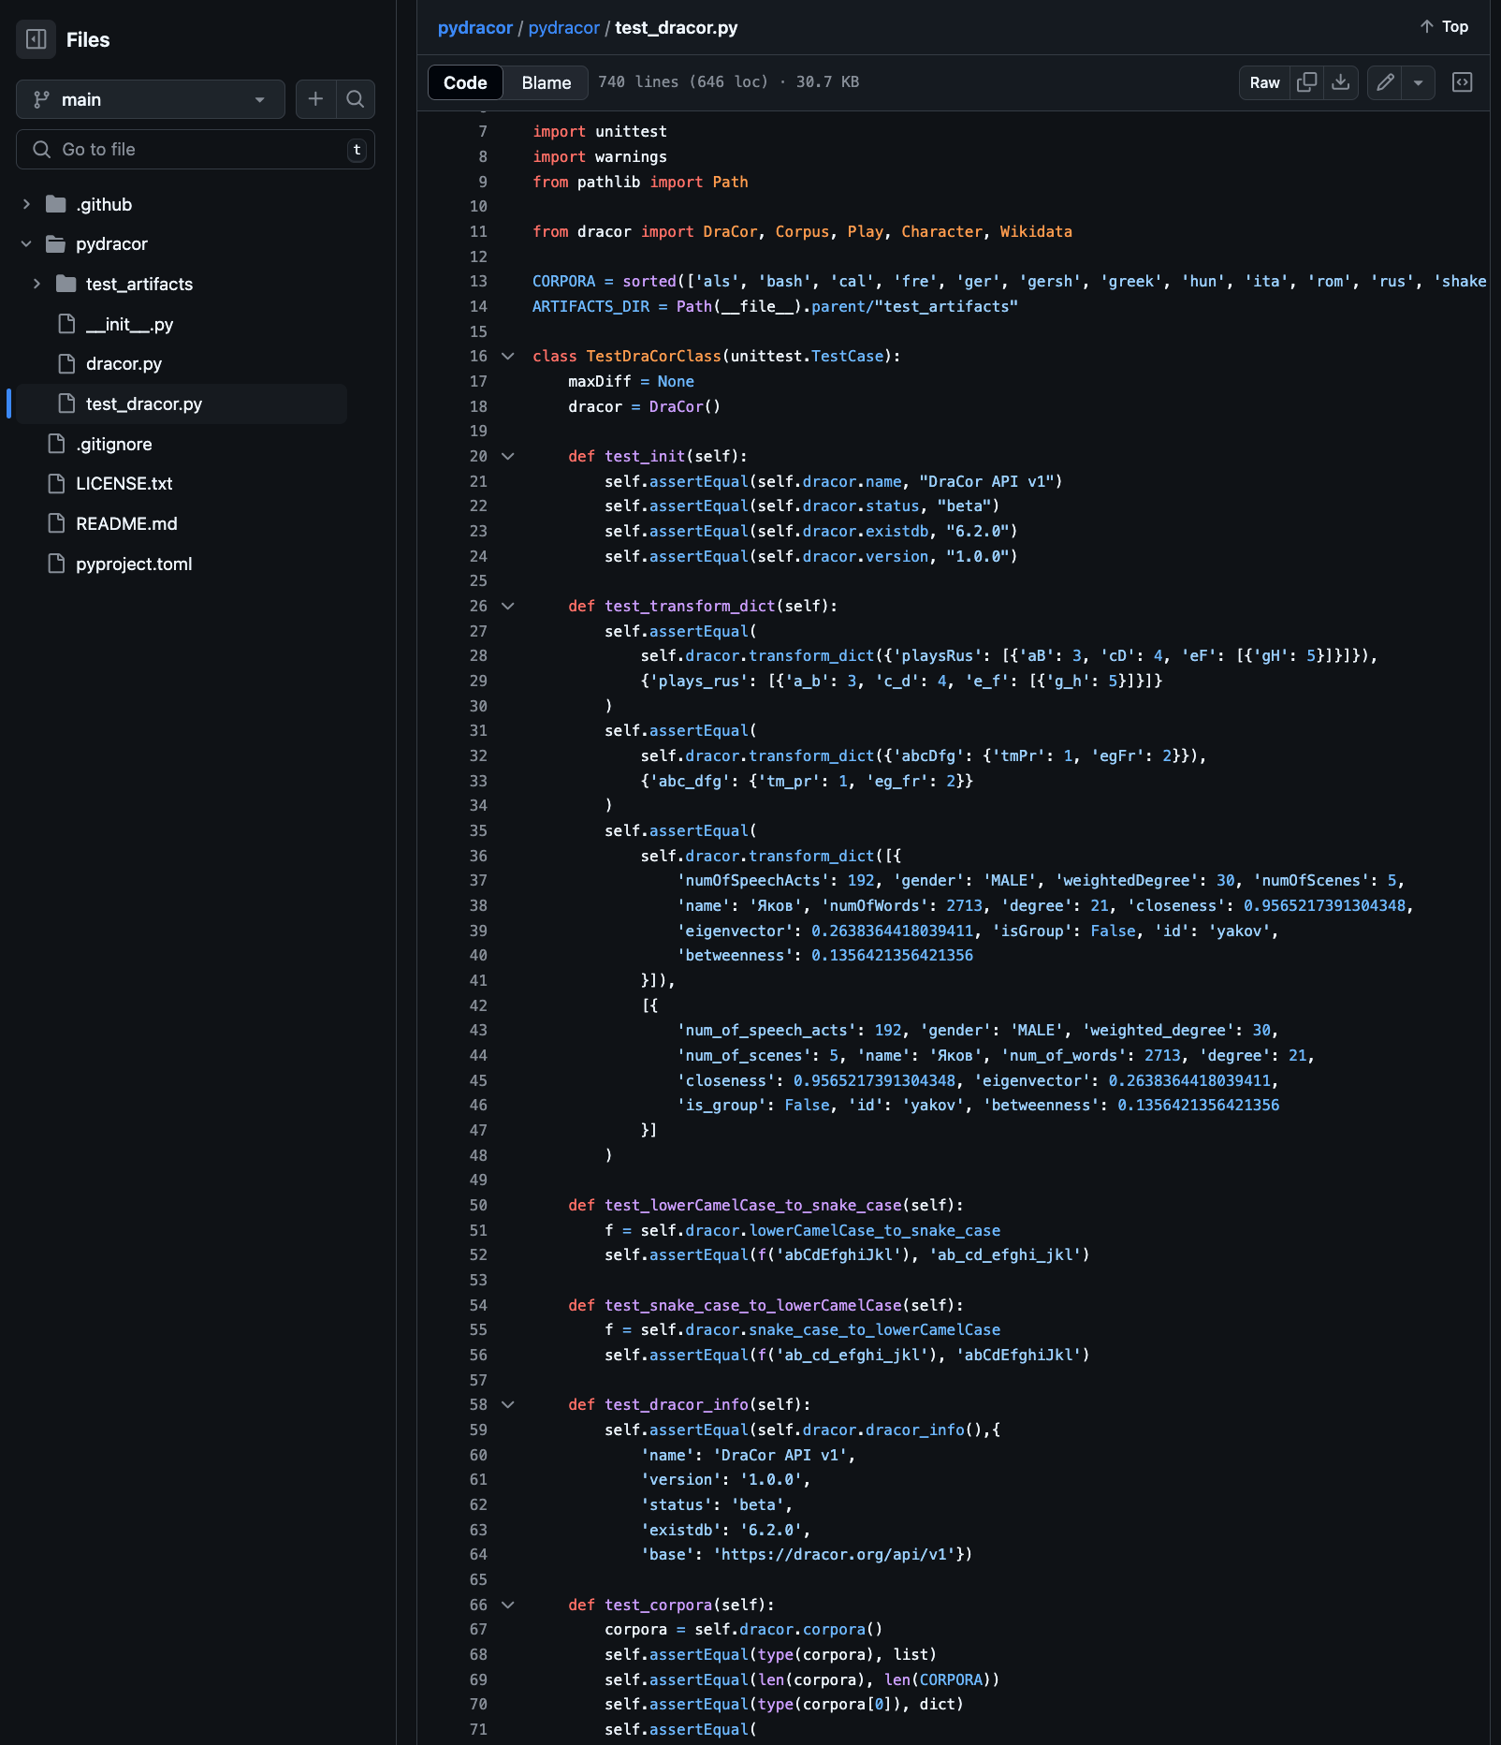The image size is (1501, 1745).
Task: Jump to Top of the file
Action: [x=1444, y=26]
